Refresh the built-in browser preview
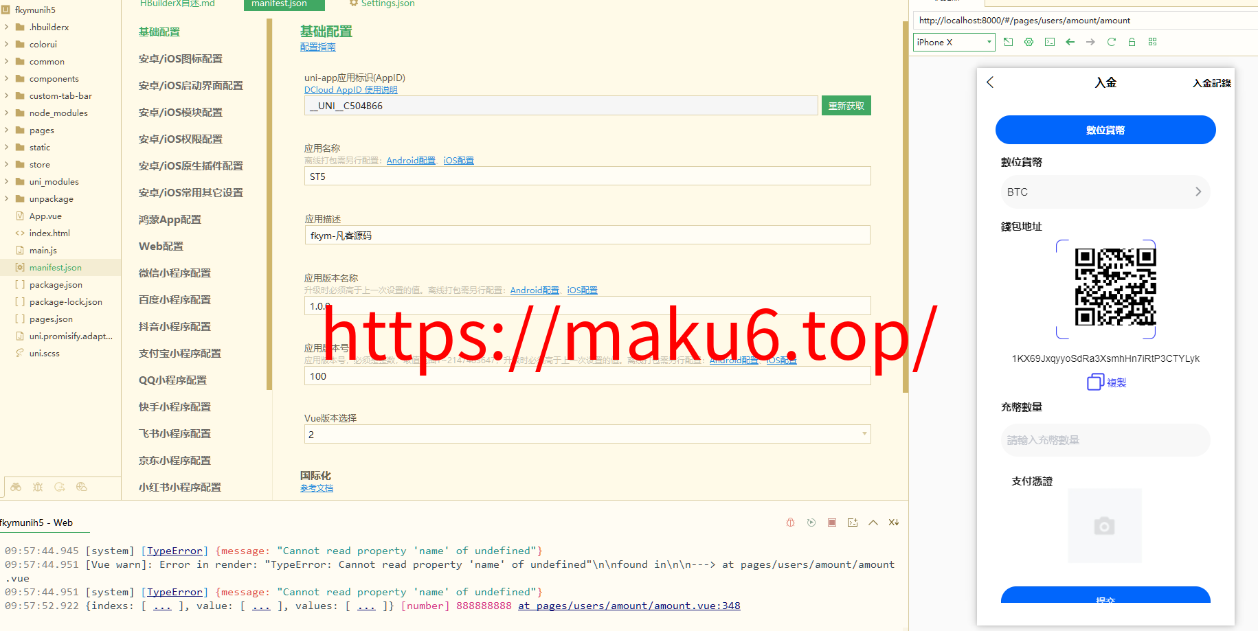1258x631 pixels. click(x=1112, y=42)
